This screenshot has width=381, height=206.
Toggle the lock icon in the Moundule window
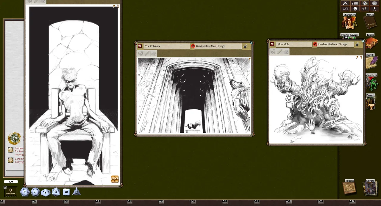(357, 44)
